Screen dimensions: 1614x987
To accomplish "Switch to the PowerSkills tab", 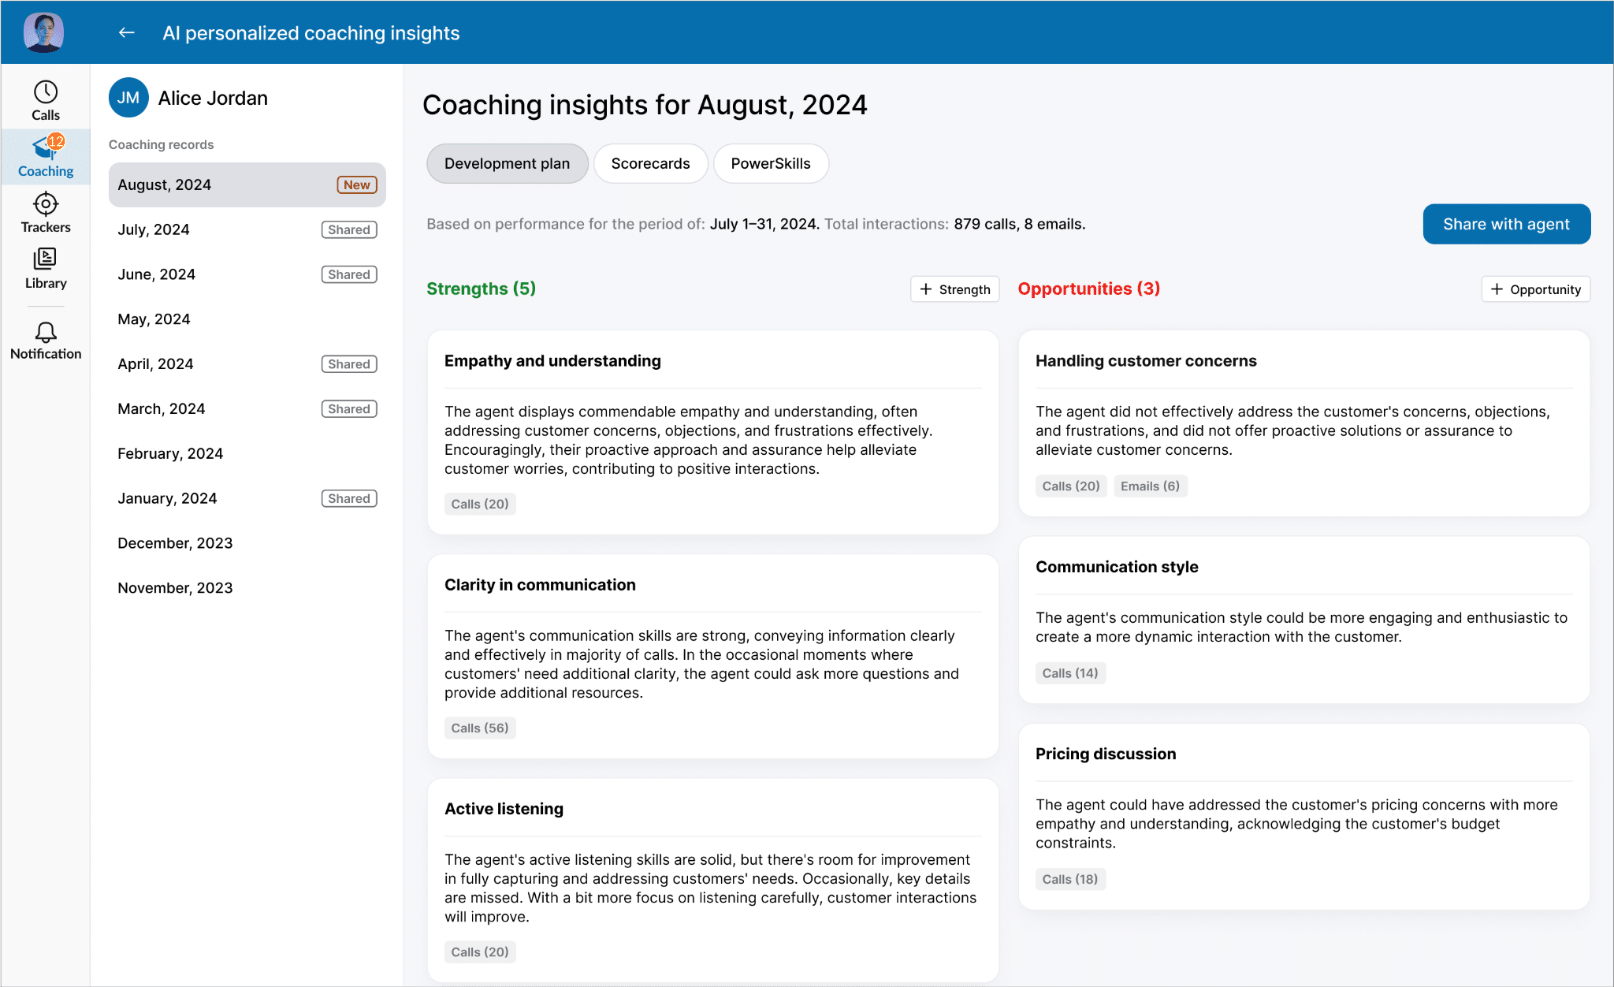I will coord(770,164).
